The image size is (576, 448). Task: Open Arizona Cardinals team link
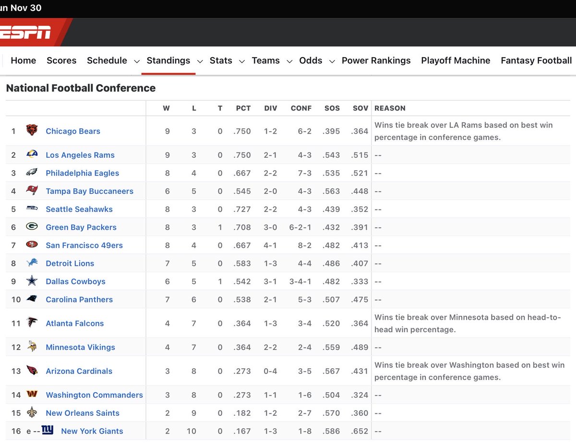tap(79, 371)
